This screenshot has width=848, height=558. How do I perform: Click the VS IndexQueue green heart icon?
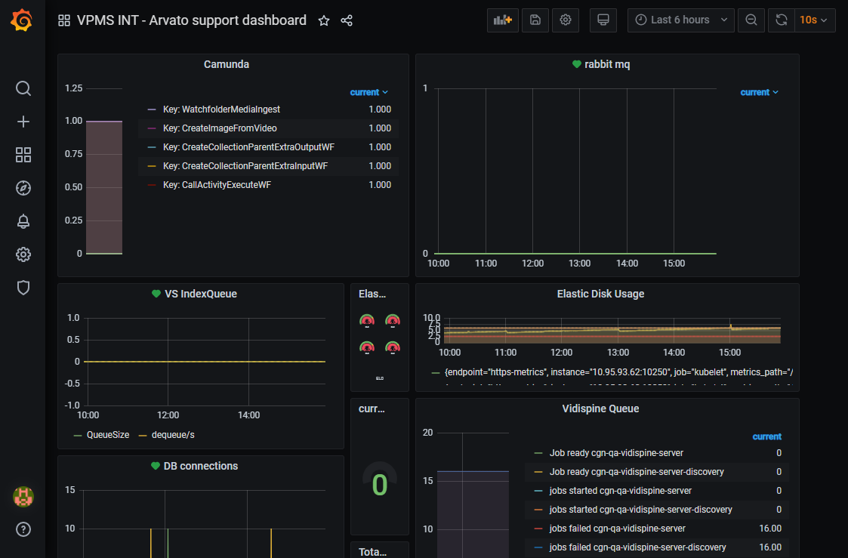pyautogui.click(x=156, y=294)
